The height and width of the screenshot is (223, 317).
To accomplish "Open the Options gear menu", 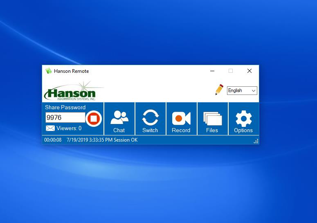I will pos(244,119).
